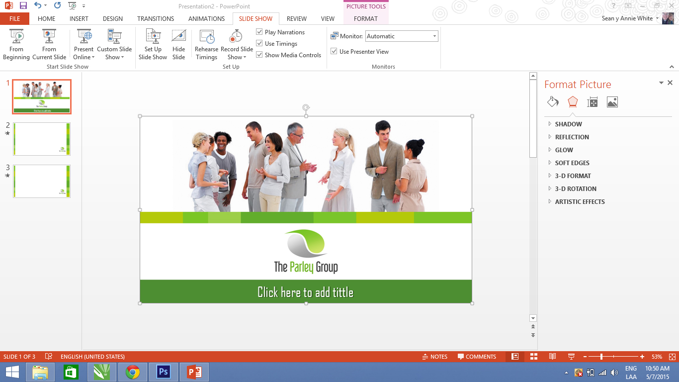
Task: Expand the SHADOW section
Action: click(x=568, y=124)
